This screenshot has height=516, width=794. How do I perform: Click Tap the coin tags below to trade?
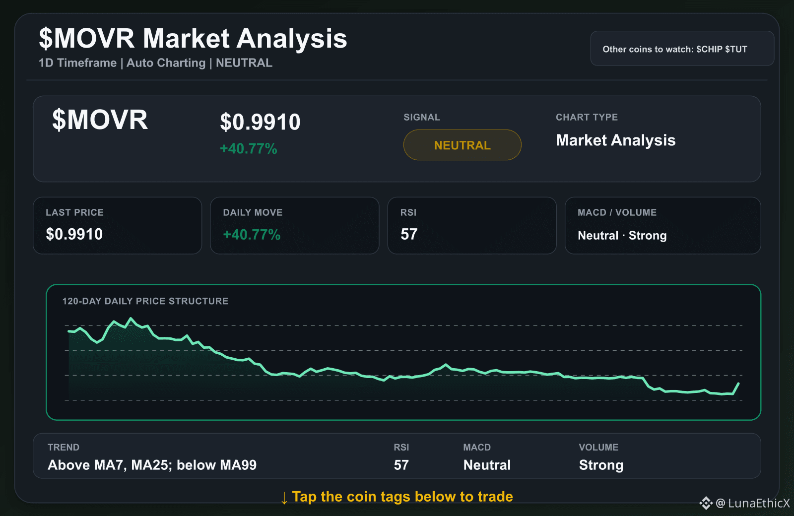point(402,497)
